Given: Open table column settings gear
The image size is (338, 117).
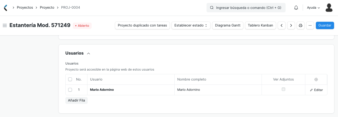Looking at the screenshot, I should pyautogui.click(x=316, y=79).
